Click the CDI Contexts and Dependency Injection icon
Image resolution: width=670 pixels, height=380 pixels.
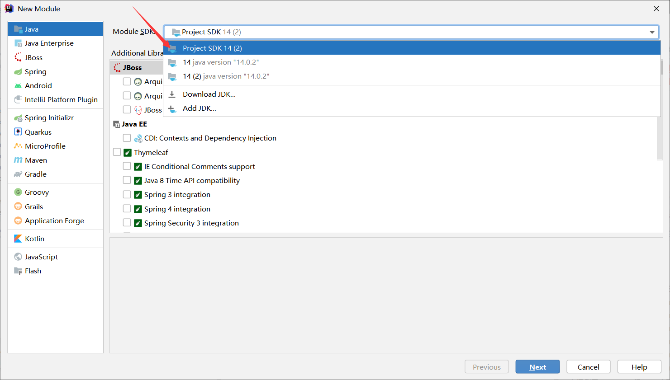click(138, 138)
